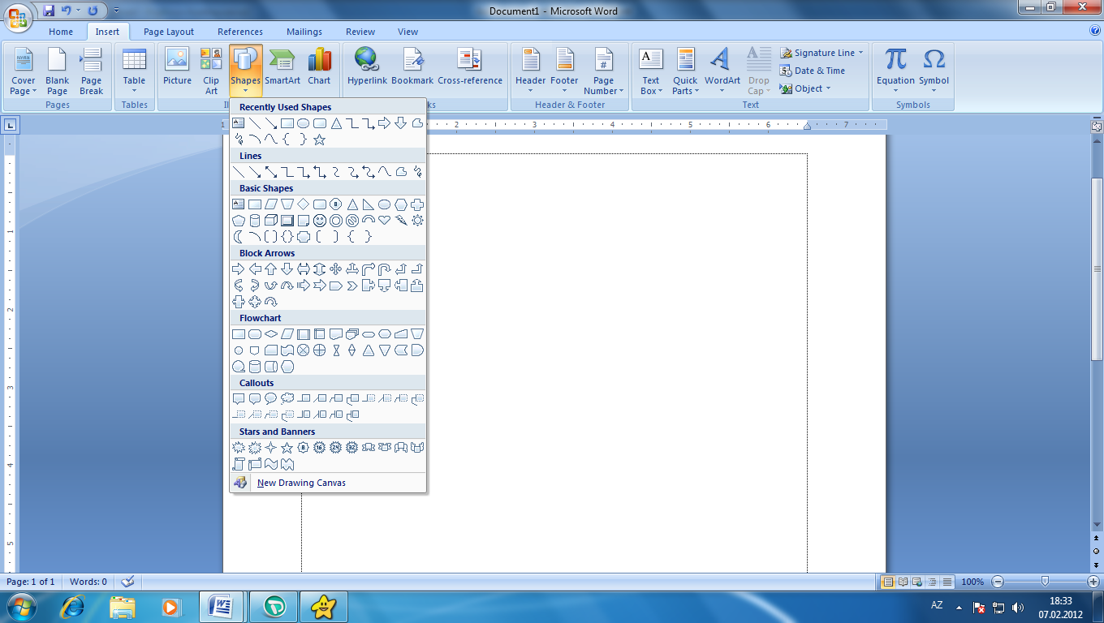Pick the heart shape in Basic Shapes
The width and height of the screenshot is (1104, 623).
[385, 221]
